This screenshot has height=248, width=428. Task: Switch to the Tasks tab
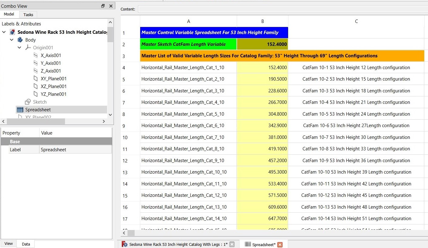28,15
